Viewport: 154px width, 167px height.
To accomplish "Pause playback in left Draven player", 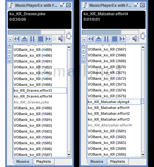I will 32,39.
